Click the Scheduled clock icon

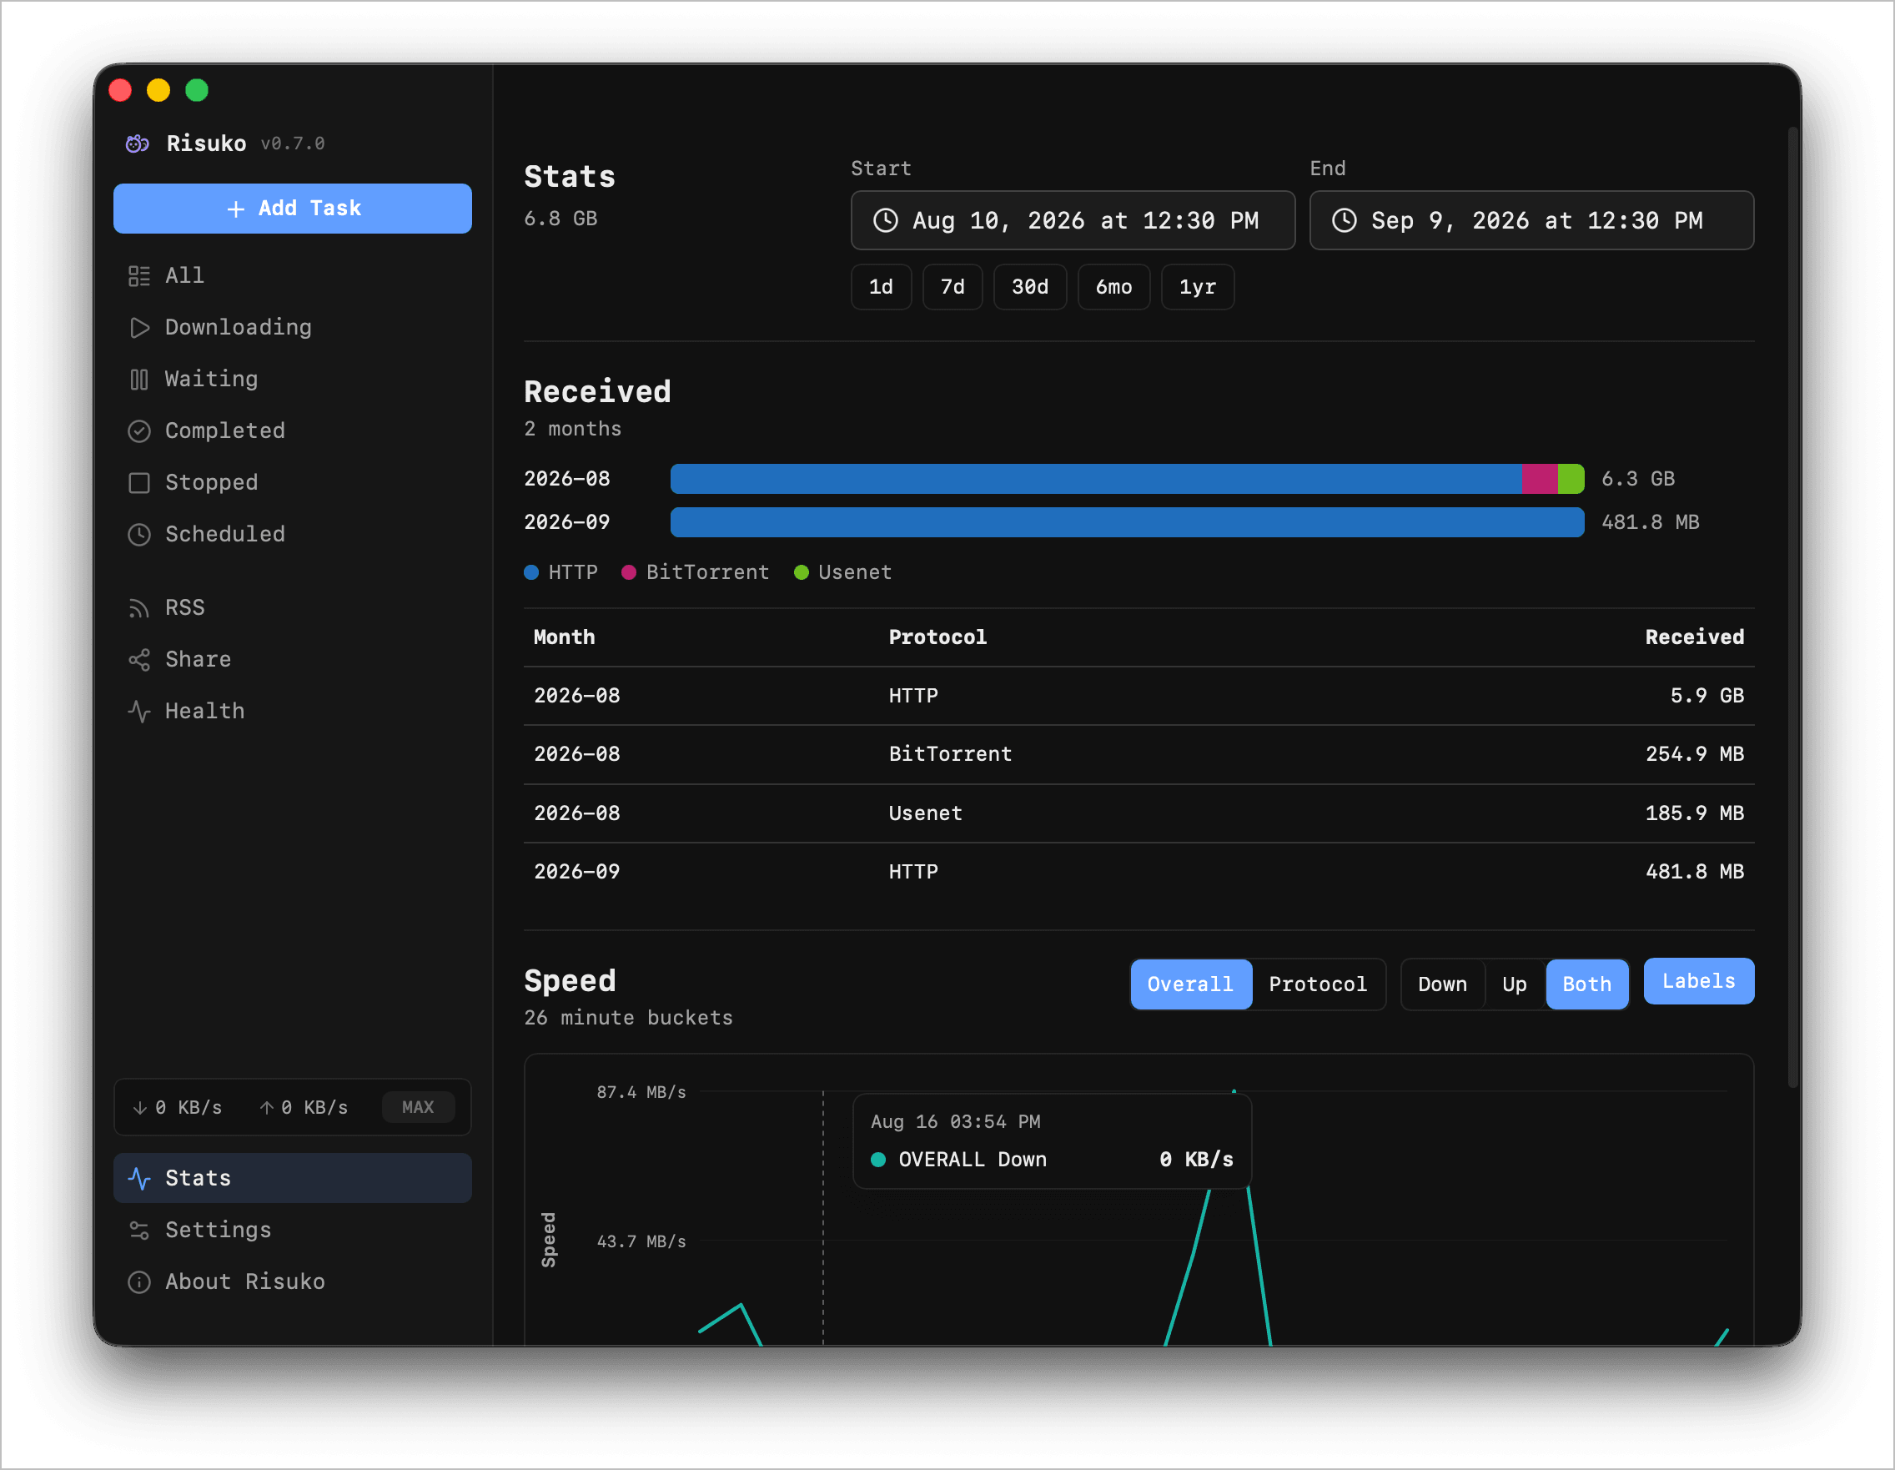coord(138,535)
